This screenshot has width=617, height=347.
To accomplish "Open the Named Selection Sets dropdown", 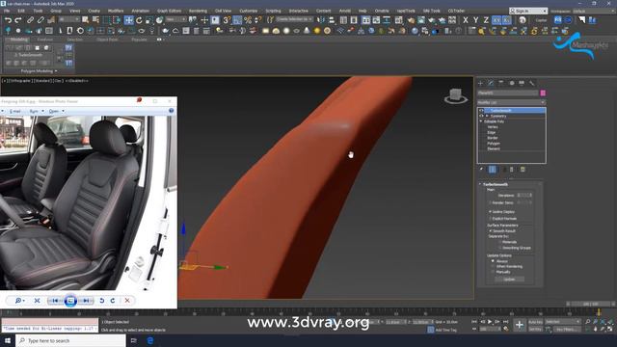I will tap(293, 19).
